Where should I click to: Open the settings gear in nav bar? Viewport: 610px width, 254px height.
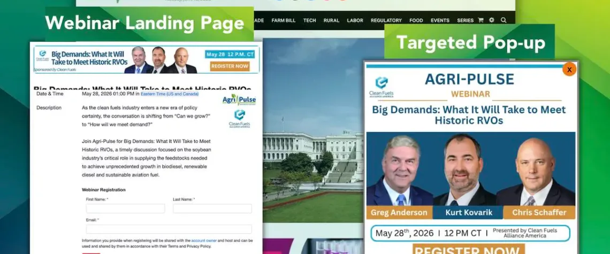492,20
